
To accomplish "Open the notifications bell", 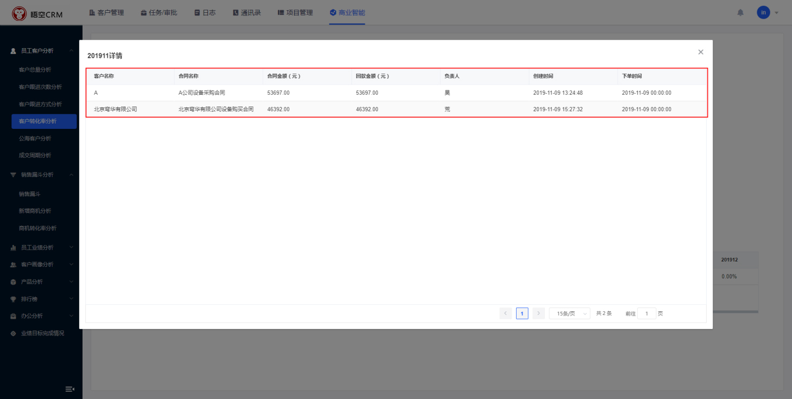I will (x=741, y=12).
